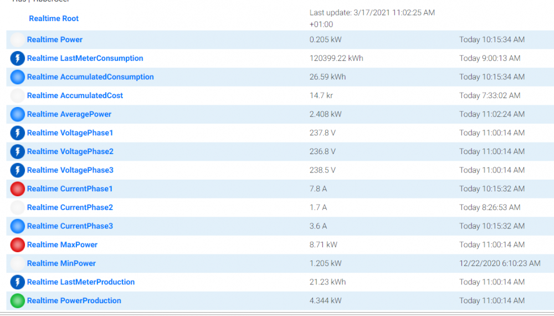Click the 8.71 kW MaxPower value
Image resolution: width=554 pixels, height=316 pixels.
point(323,244)
